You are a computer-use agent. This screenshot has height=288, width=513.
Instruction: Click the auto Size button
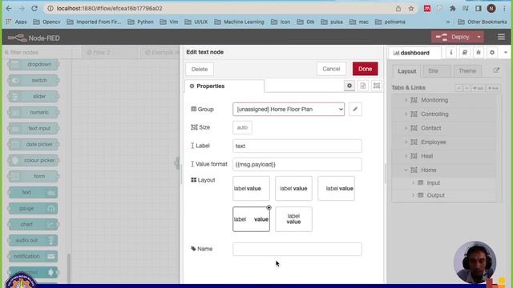[x=242, y=127]
